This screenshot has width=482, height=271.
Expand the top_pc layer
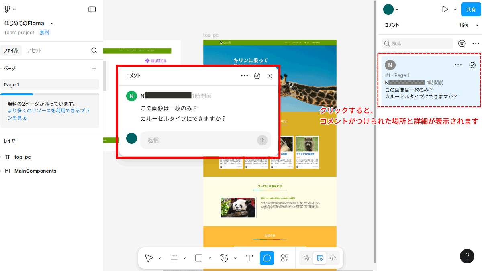tap(1, 157)
